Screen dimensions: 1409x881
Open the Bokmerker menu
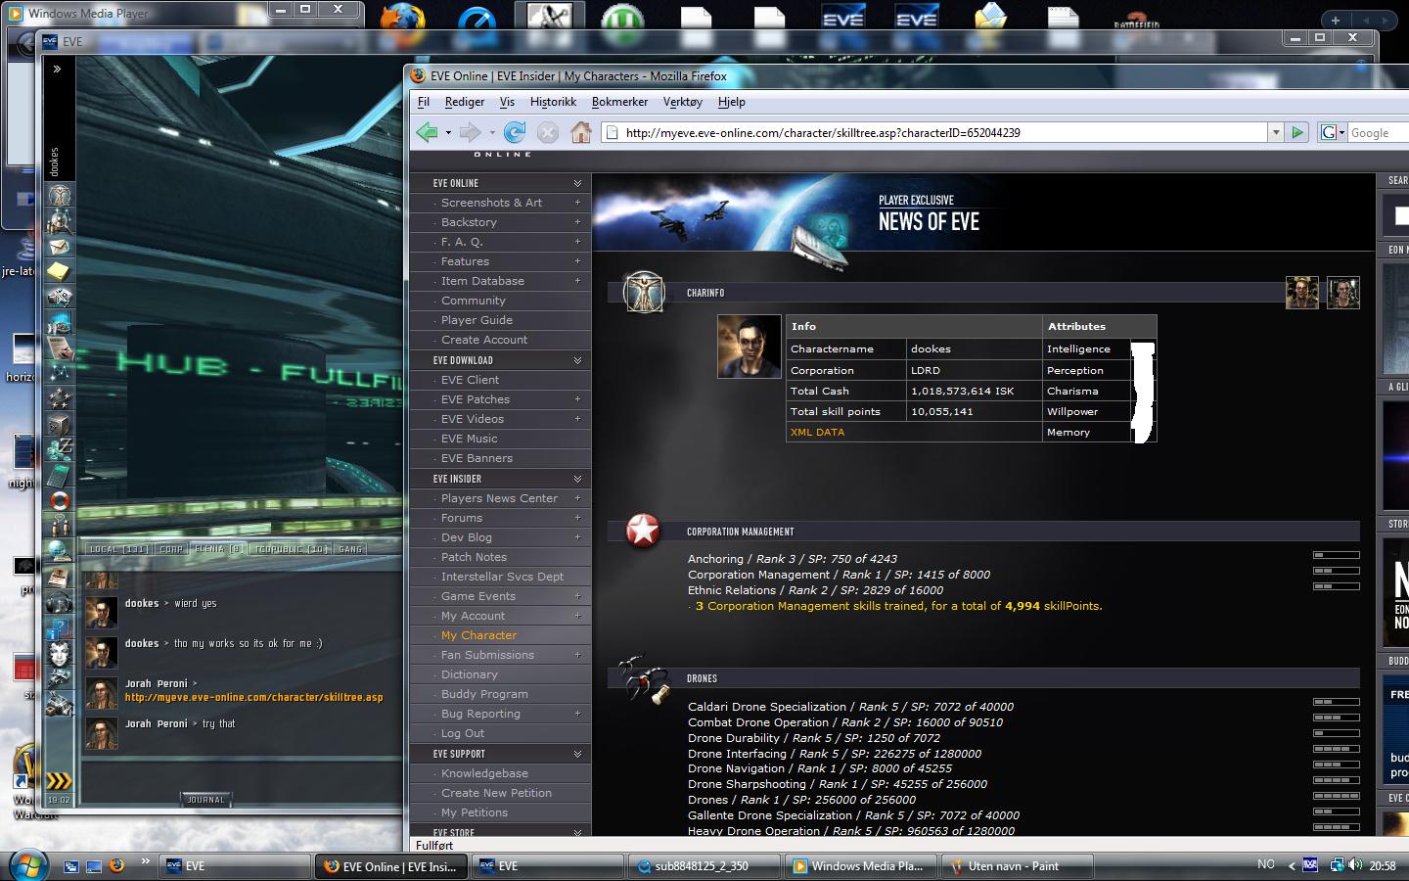(x=619, y=102)
